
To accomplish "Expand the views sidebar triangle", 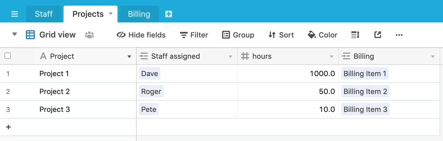I will pyautogui.click(x=15, y=34).
